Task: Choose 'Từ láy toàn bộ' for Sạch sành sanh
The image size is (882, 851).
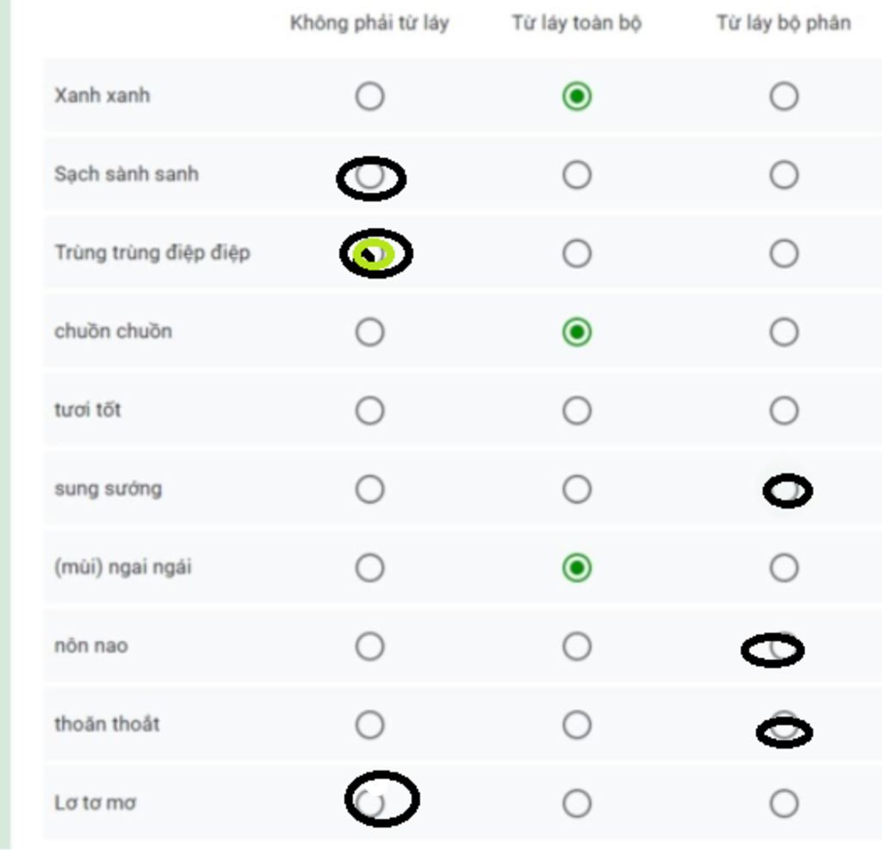Action: click(576, 175)
